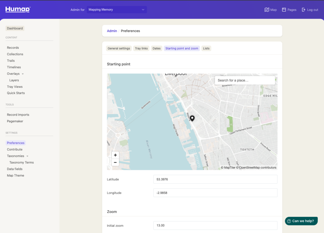Open the Dates tab

point(157,49)
